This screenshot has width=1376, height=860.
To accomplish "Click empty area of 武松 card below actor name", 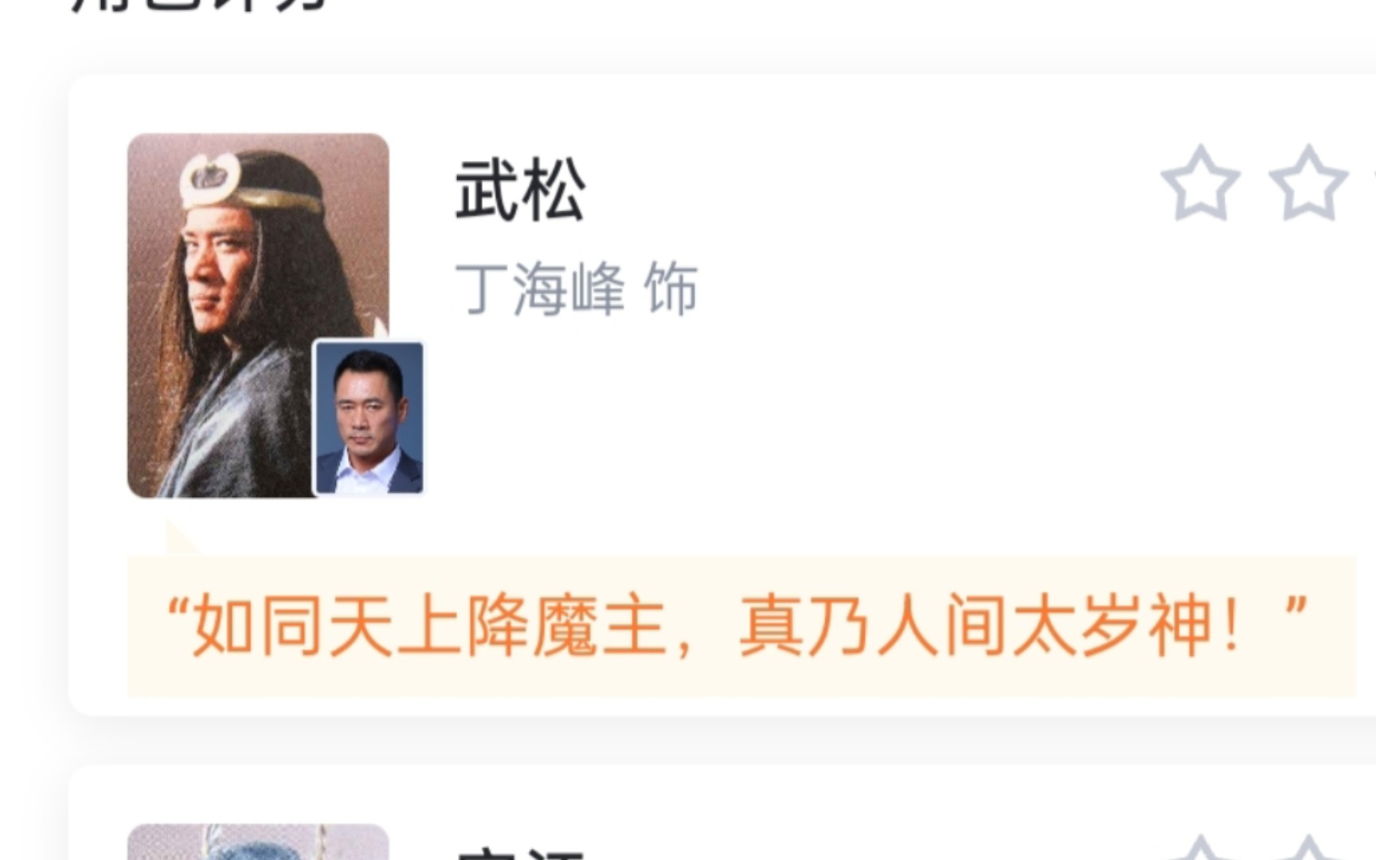I will [x=796, y=422].
